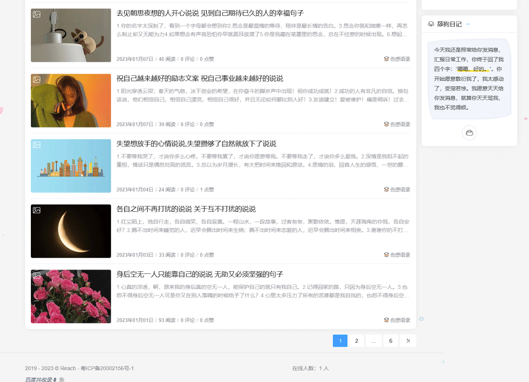Click image icon on the moon thumbnail

(x=37, y=210)
